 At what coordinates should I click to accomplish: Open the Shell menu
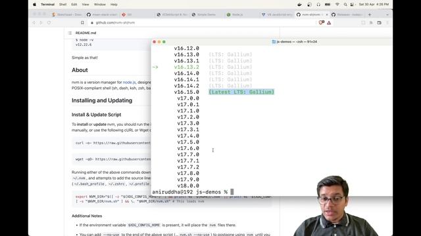pos(63,5)
